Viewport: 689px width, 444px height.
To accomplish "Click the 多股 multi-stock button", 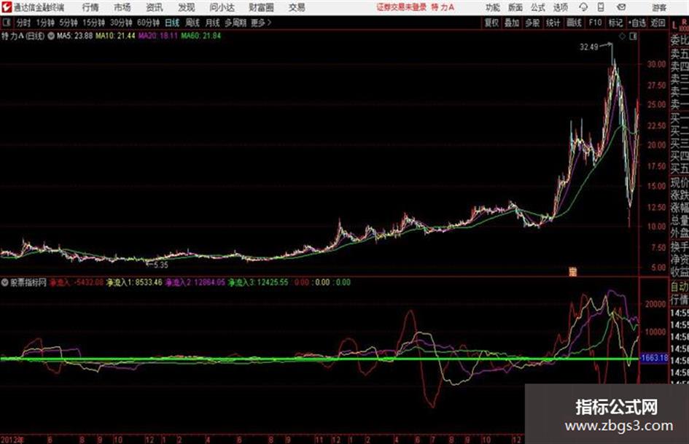I will tap(532, 23).
